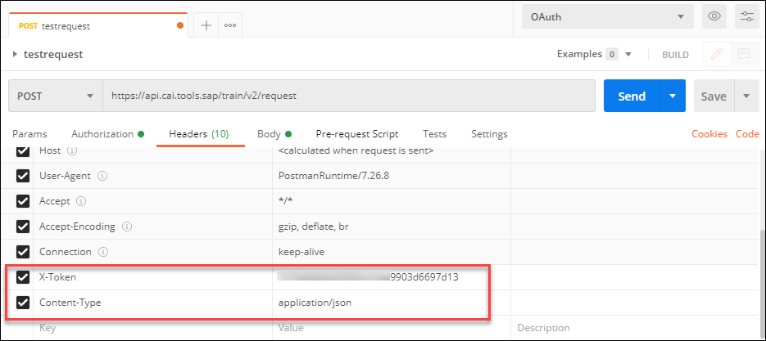
Task: Click the pencil edit icon near BUILD
Action: pyautogui.click(x=717, y=55)
